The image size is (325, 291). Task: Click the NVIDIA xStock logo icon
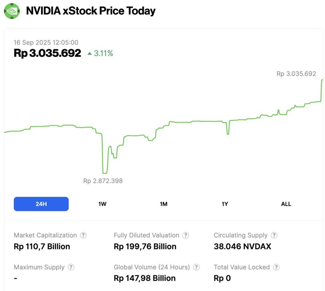(12, 11)
